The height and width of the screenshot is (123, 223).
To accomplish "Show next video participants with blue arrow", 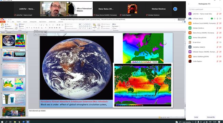I will tap(175, 9).
